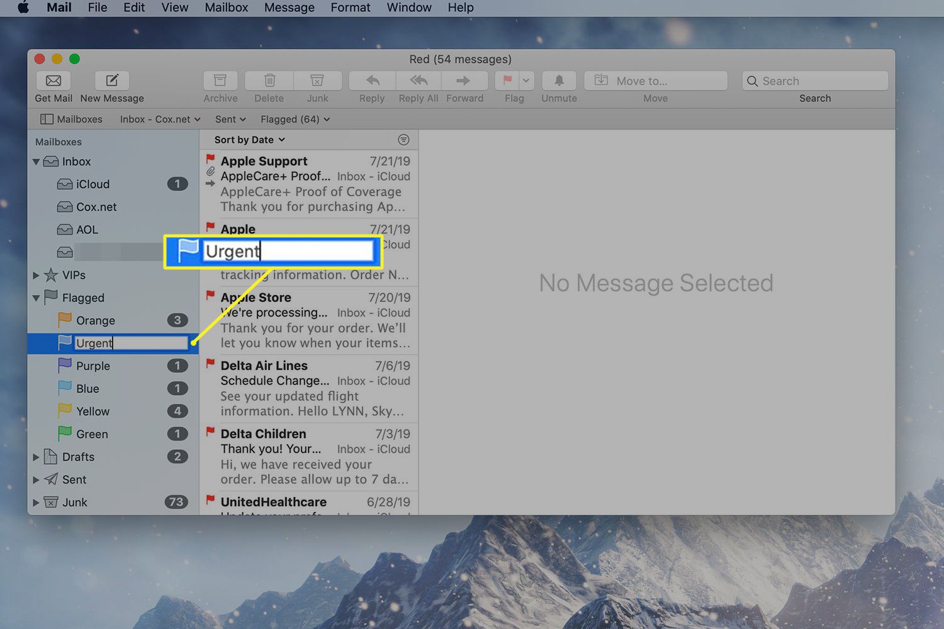Open the Apple Store order message
The height and width of the screenshot is (629, 944).
click(308, 320)
